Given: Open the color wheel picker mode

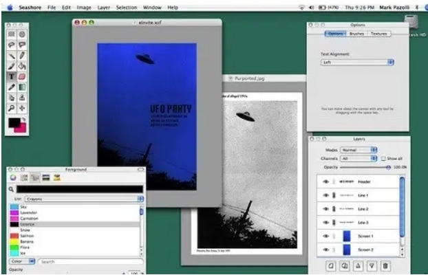Looking at the screenshot, I should 13,178.
